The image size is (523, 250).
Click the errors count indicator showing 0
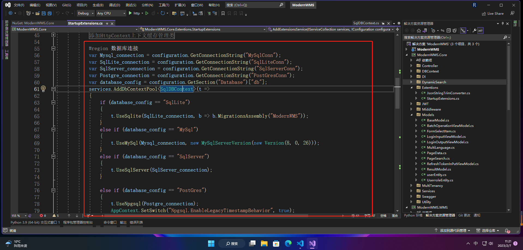click(x=43, y=216)
